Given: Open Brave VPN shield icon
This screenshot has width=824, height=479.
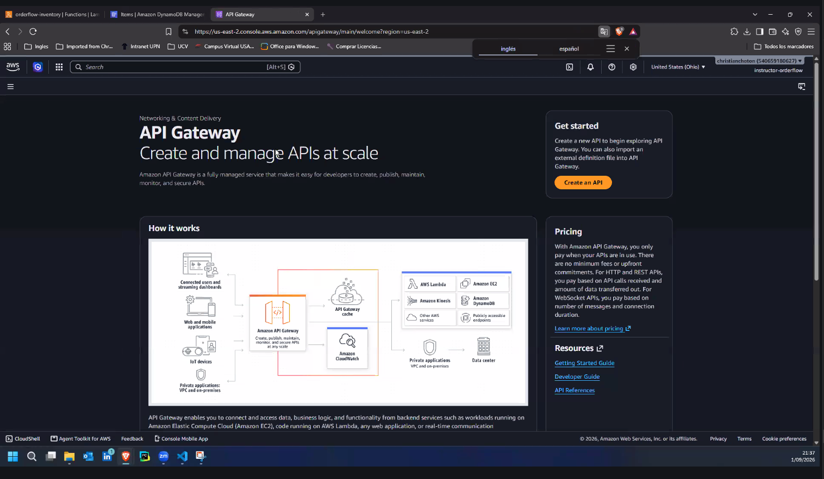Looking at the screenshot, I should pyautogui.click(x=798, y=31).
